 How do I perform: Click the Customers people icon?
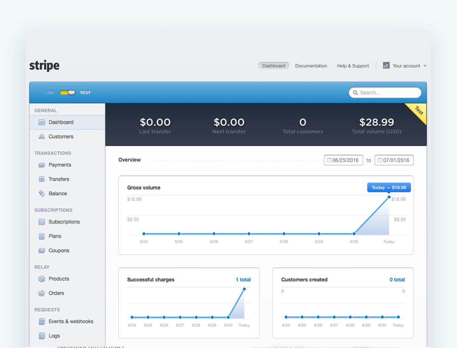(x=42, y=137)
